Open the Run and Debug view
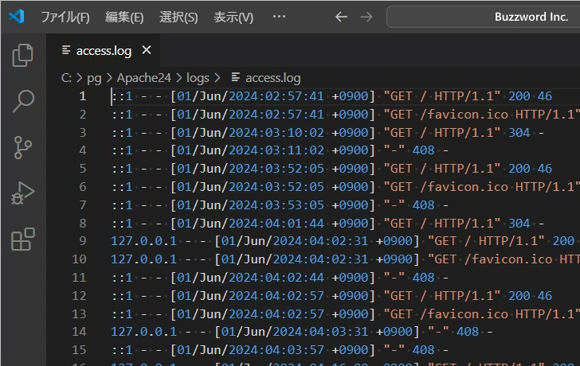This screenshot has height=366, width=580. tap(23, 193)
